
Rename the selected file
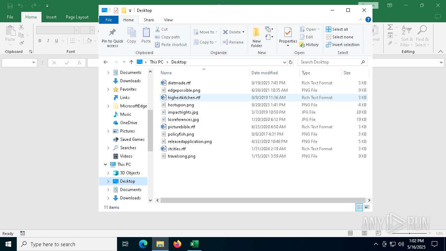pyautogui.click(x=233, y=42)
